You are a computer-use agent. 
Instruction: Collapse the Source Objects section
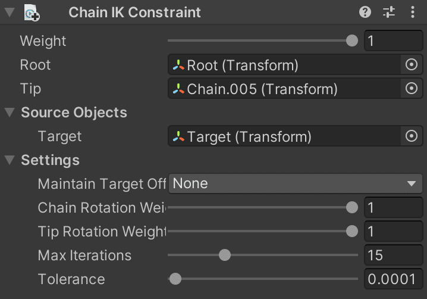[x=10, y=113]
